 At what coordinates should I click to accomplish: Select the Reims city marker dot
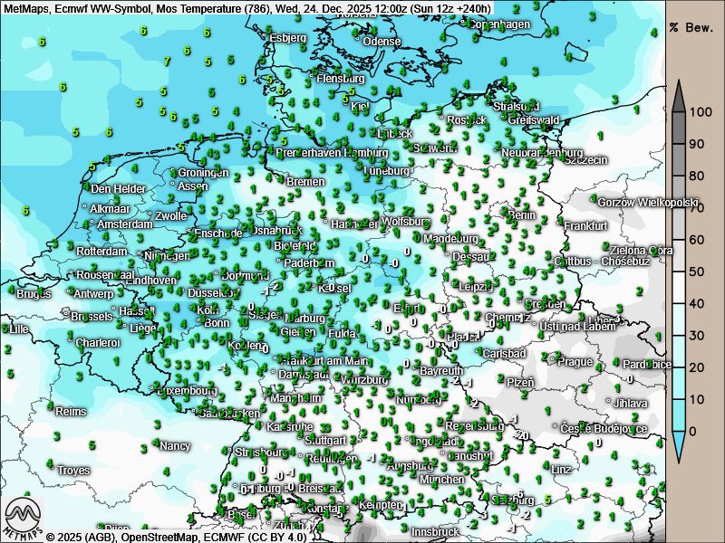tap(51, 411)
